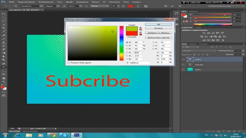Cancel current text edits icon
246x138 pixels.
[166, 6]
